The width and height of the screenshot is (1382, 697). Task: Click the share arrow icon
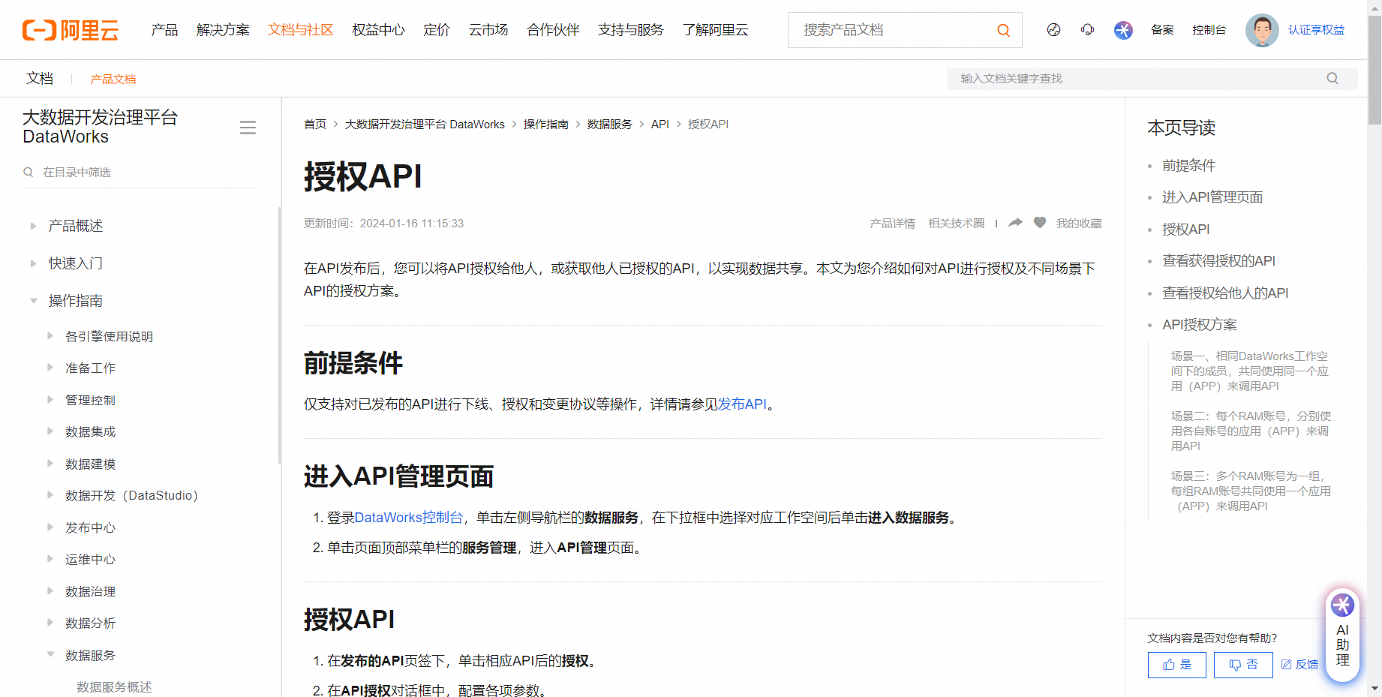1015,223
